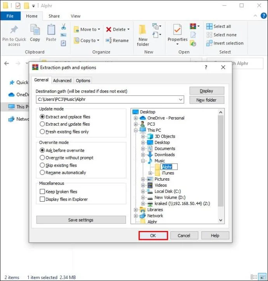Click the red Delete X icon
Screen dimensions: 268x281
coord(109,29)
